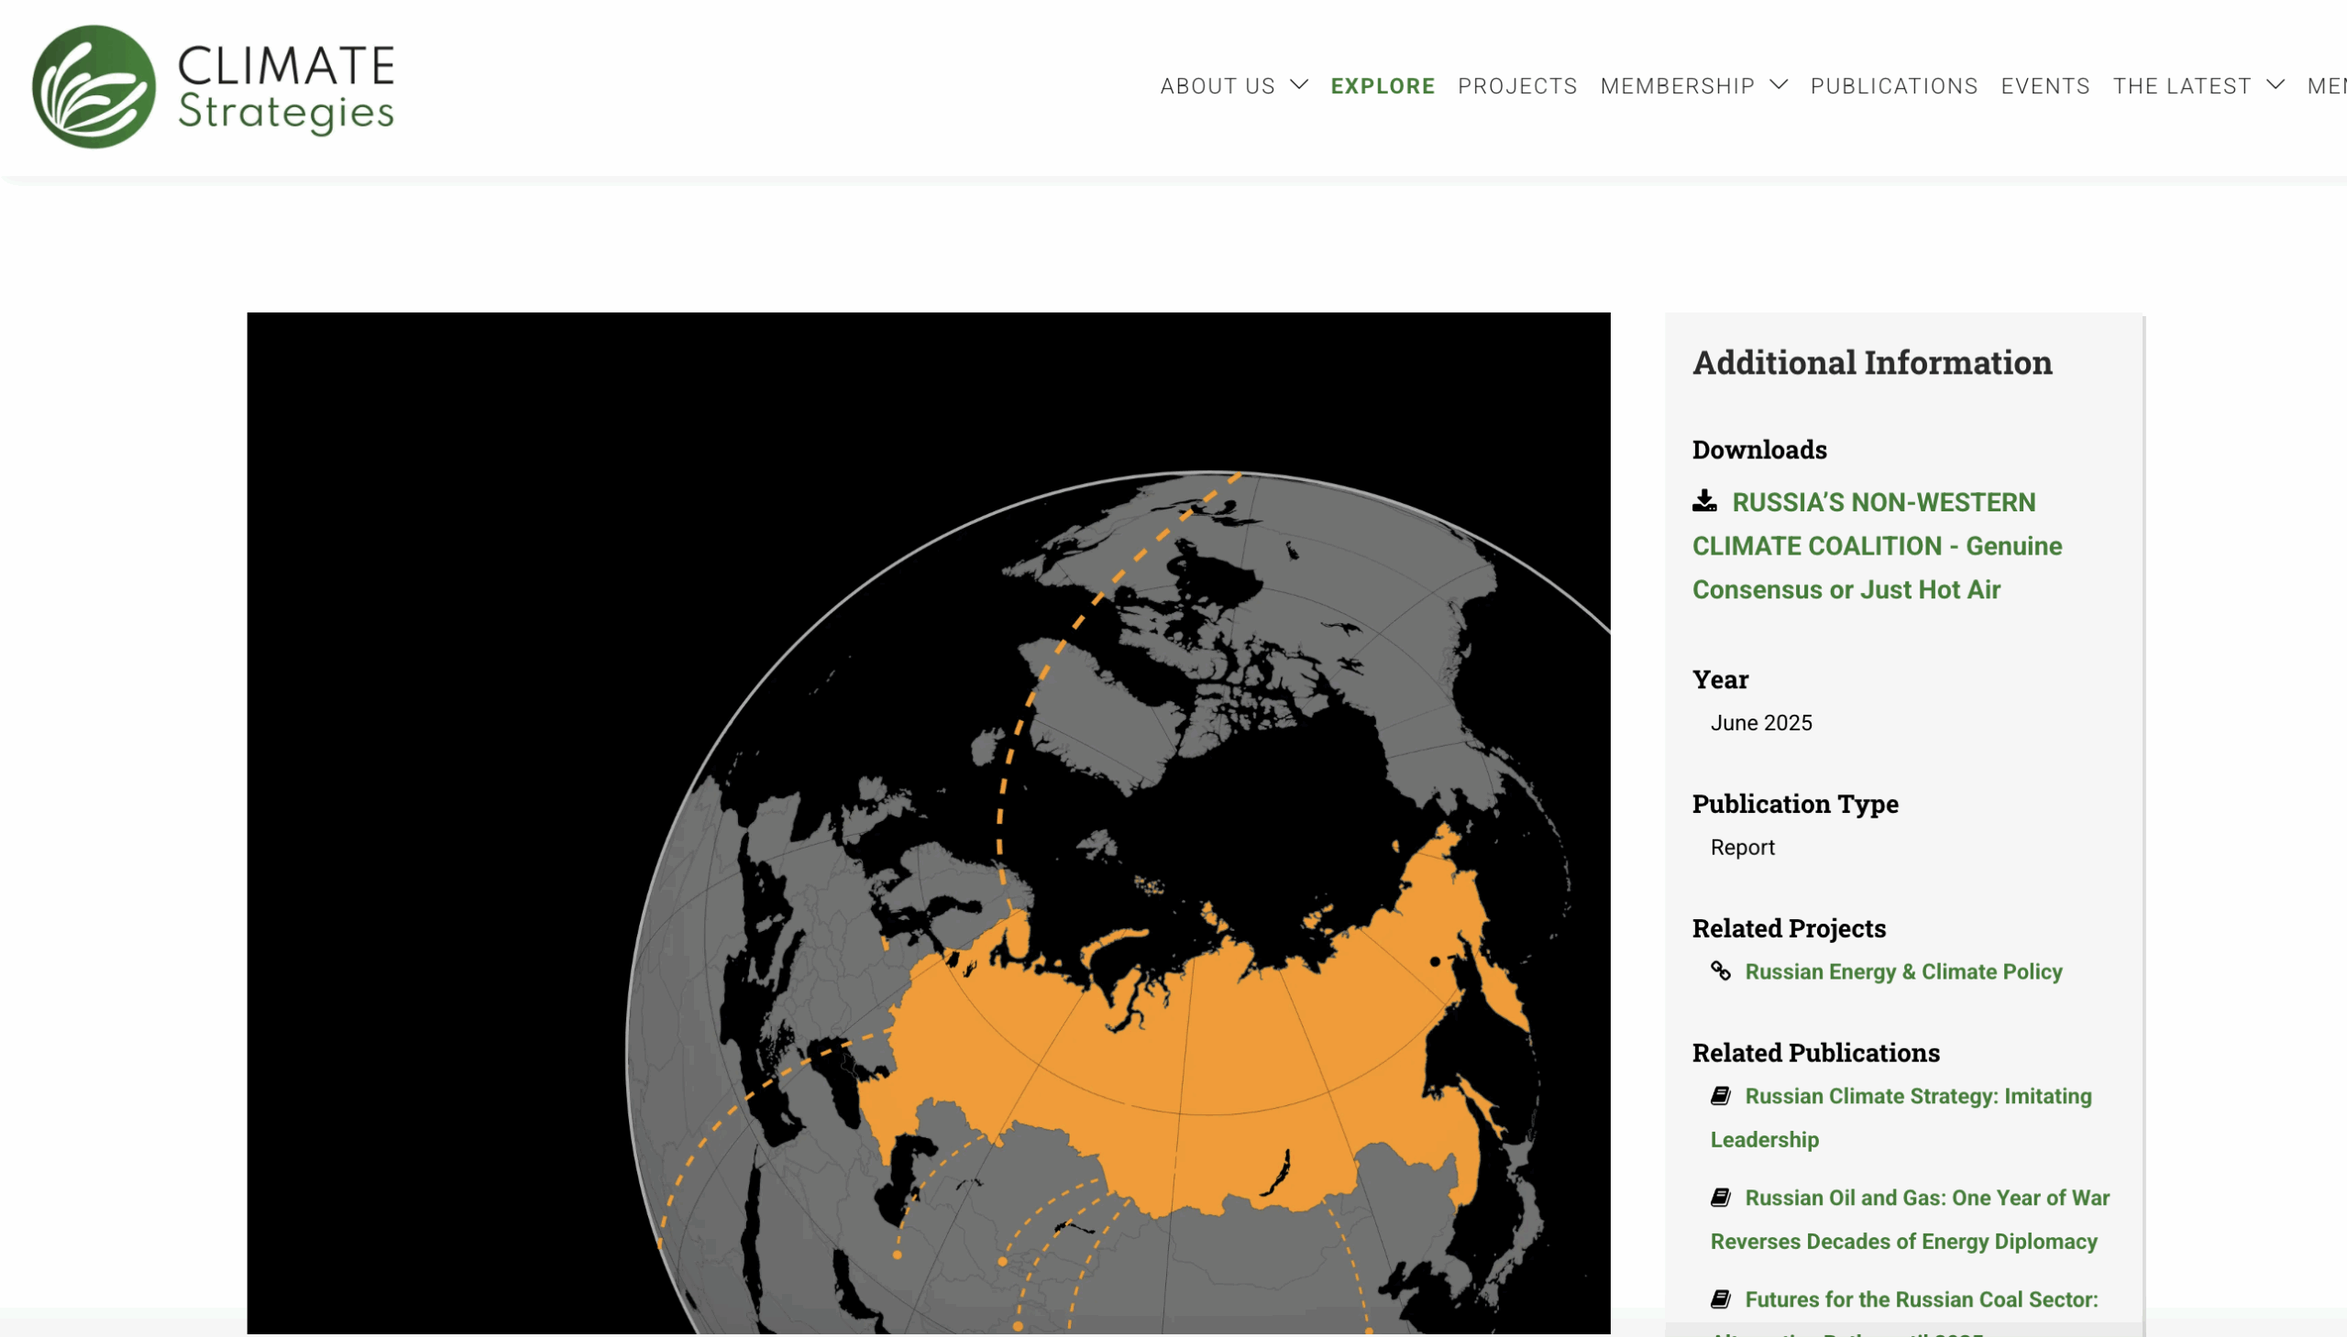The width and height of the screenshot is (2347, 1337).
Task: Click the Additional Information heading
Action: pyautogui.click(x=1872, y=363)
